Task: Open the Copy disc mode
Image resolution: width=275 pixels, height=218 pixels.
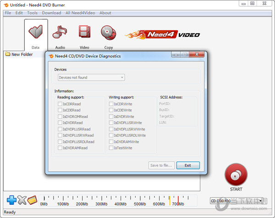Action: (x=108, y=33)
